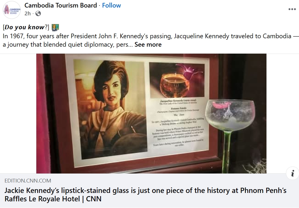The image size is (299, 208).
Task: Click the pink lipstick stain on the glass
Action: 221,104
